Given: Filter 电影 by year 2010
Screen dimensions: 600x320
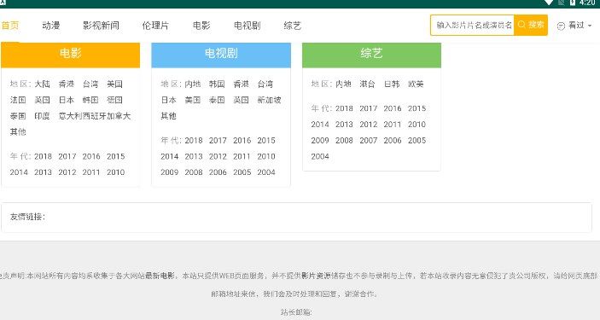Looking at the screenshot, I should pyautogui.click(x=115, y=172).
